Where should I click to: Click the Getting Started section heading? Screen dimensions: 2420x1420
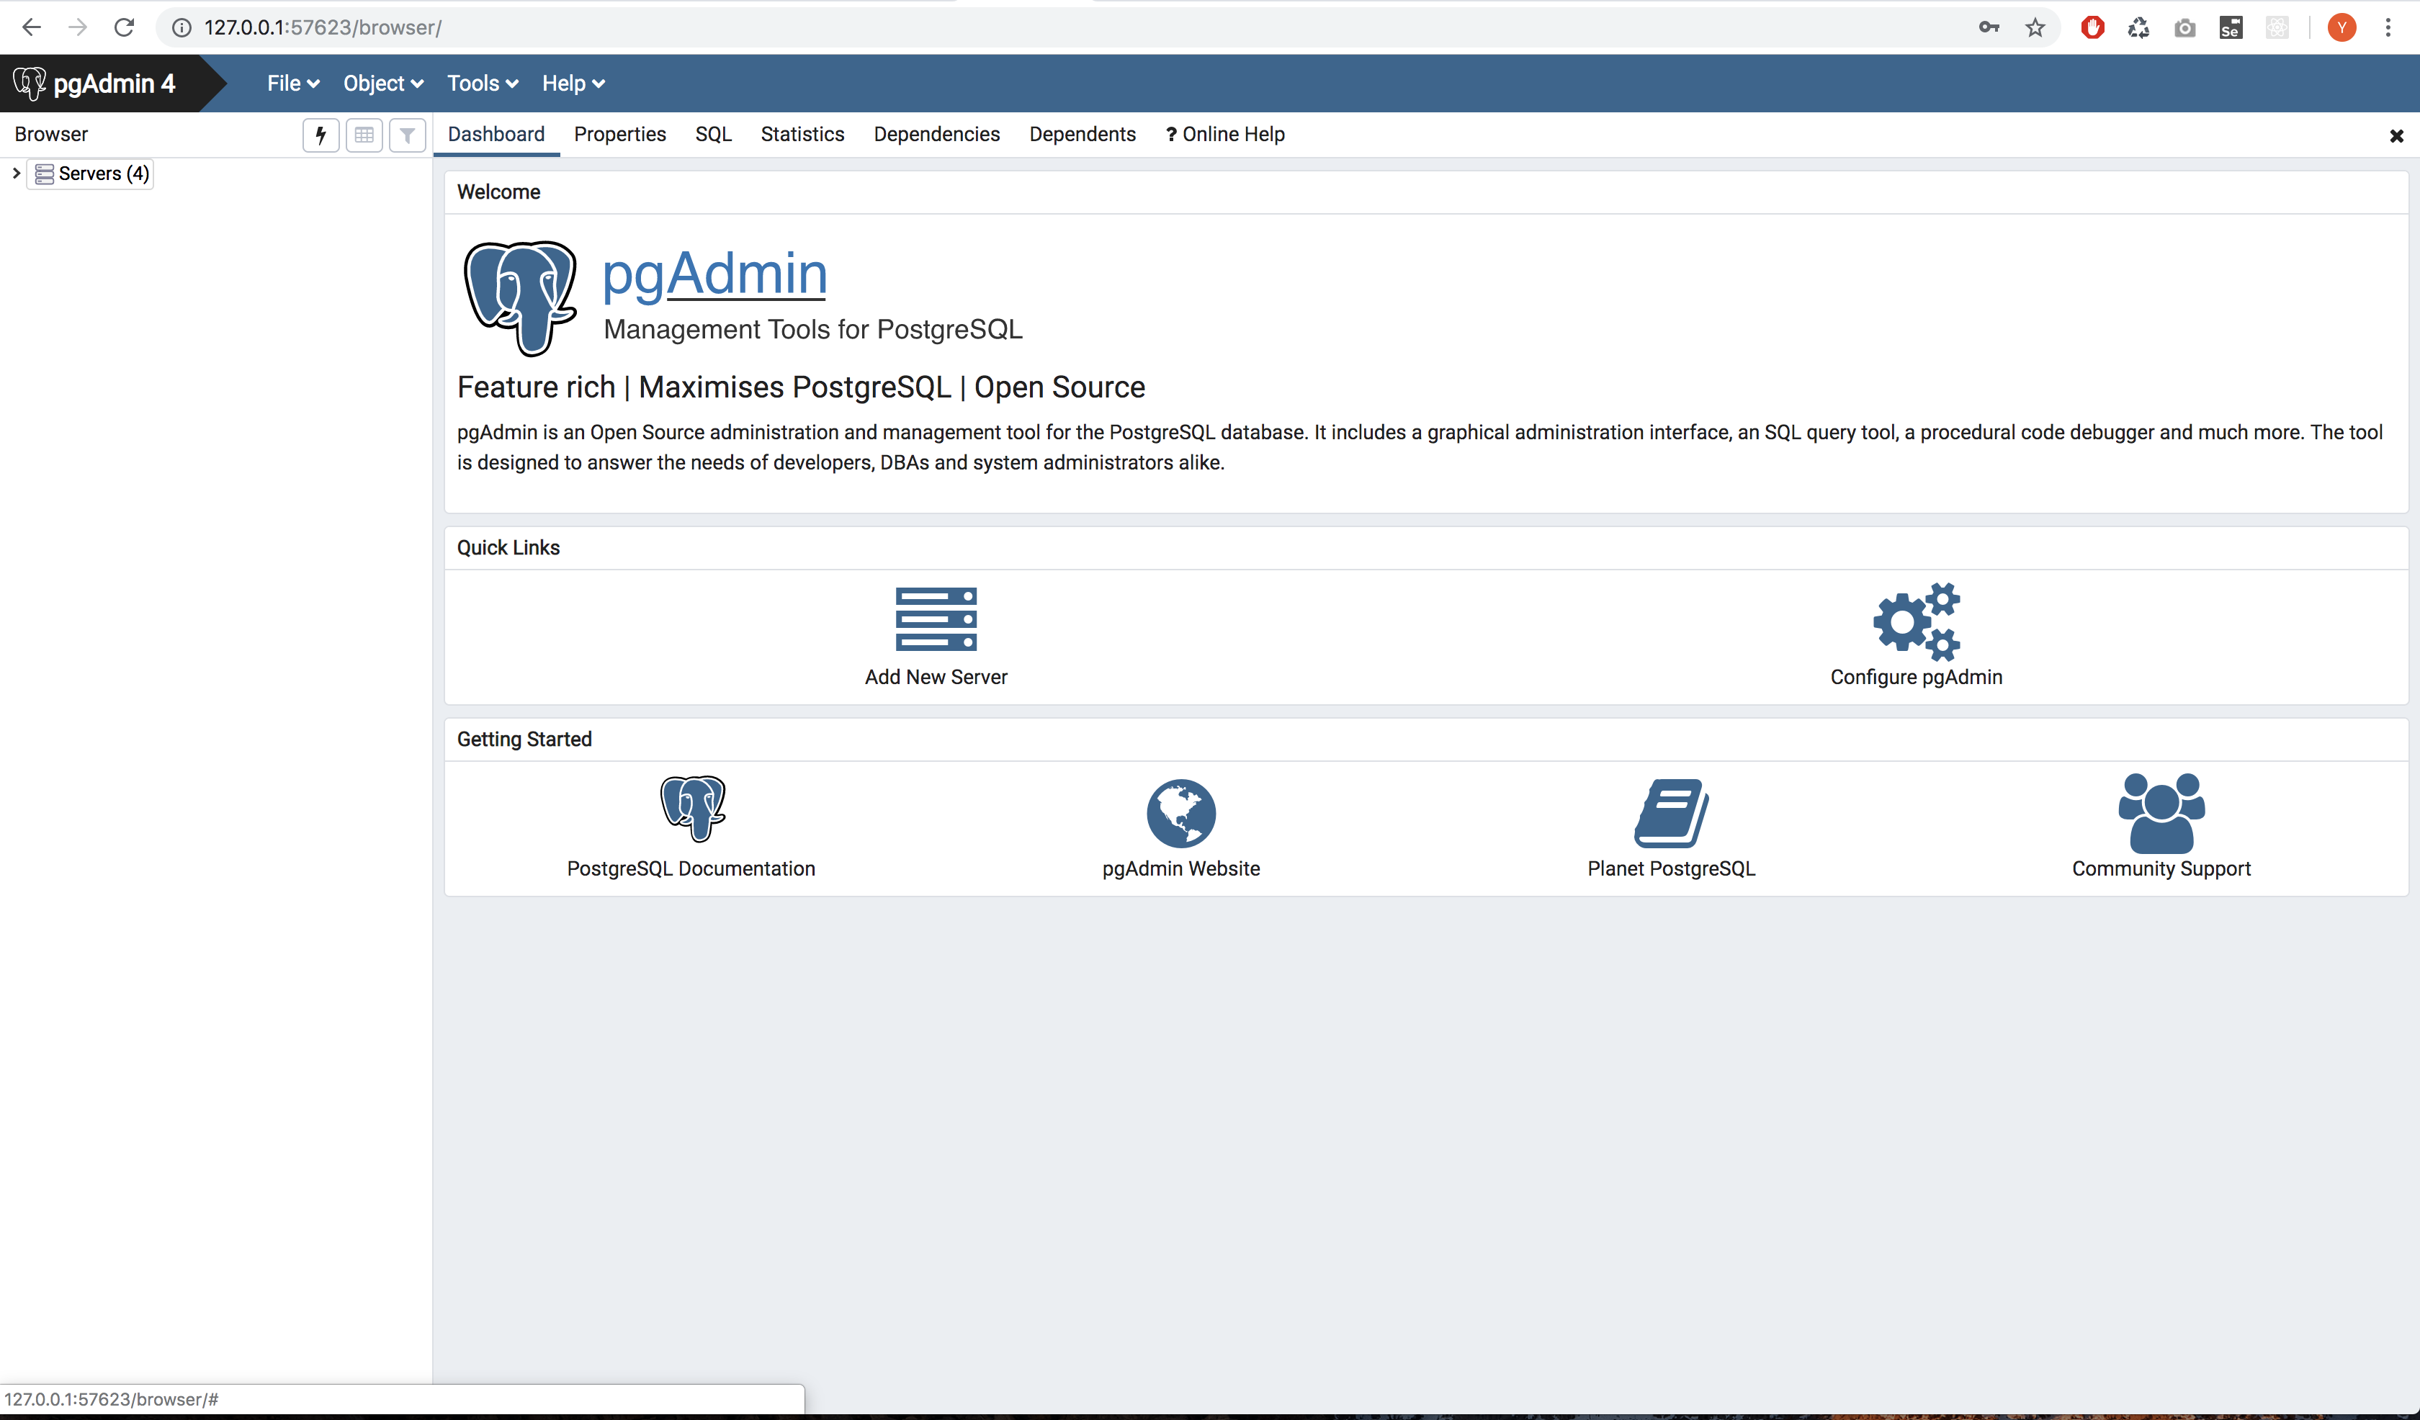[524, 740]
